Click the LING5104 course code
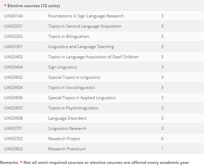 tap(13, 16)
